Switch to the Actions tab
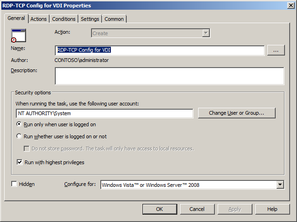The height and width of the screenshot is (222, 297). coord(39,19)
